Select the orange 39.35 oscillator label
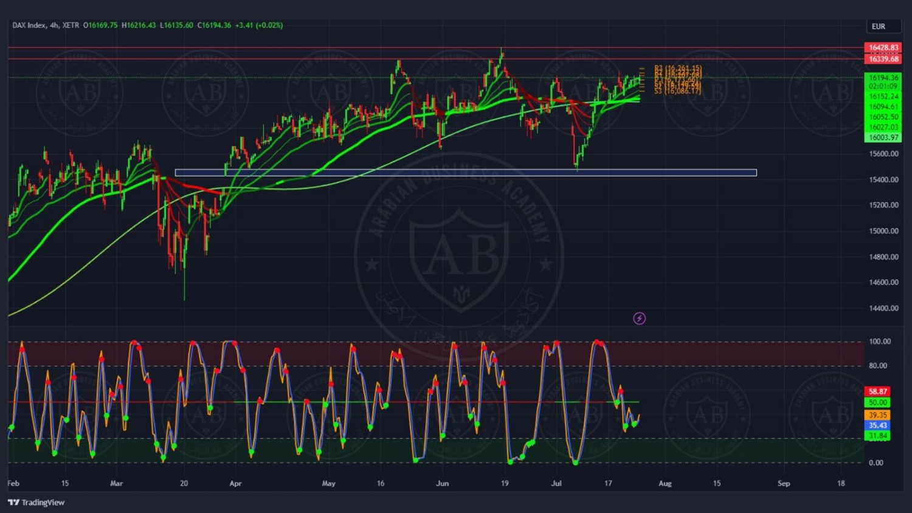This screenshot has width=912, height=513. pos(877,415)
